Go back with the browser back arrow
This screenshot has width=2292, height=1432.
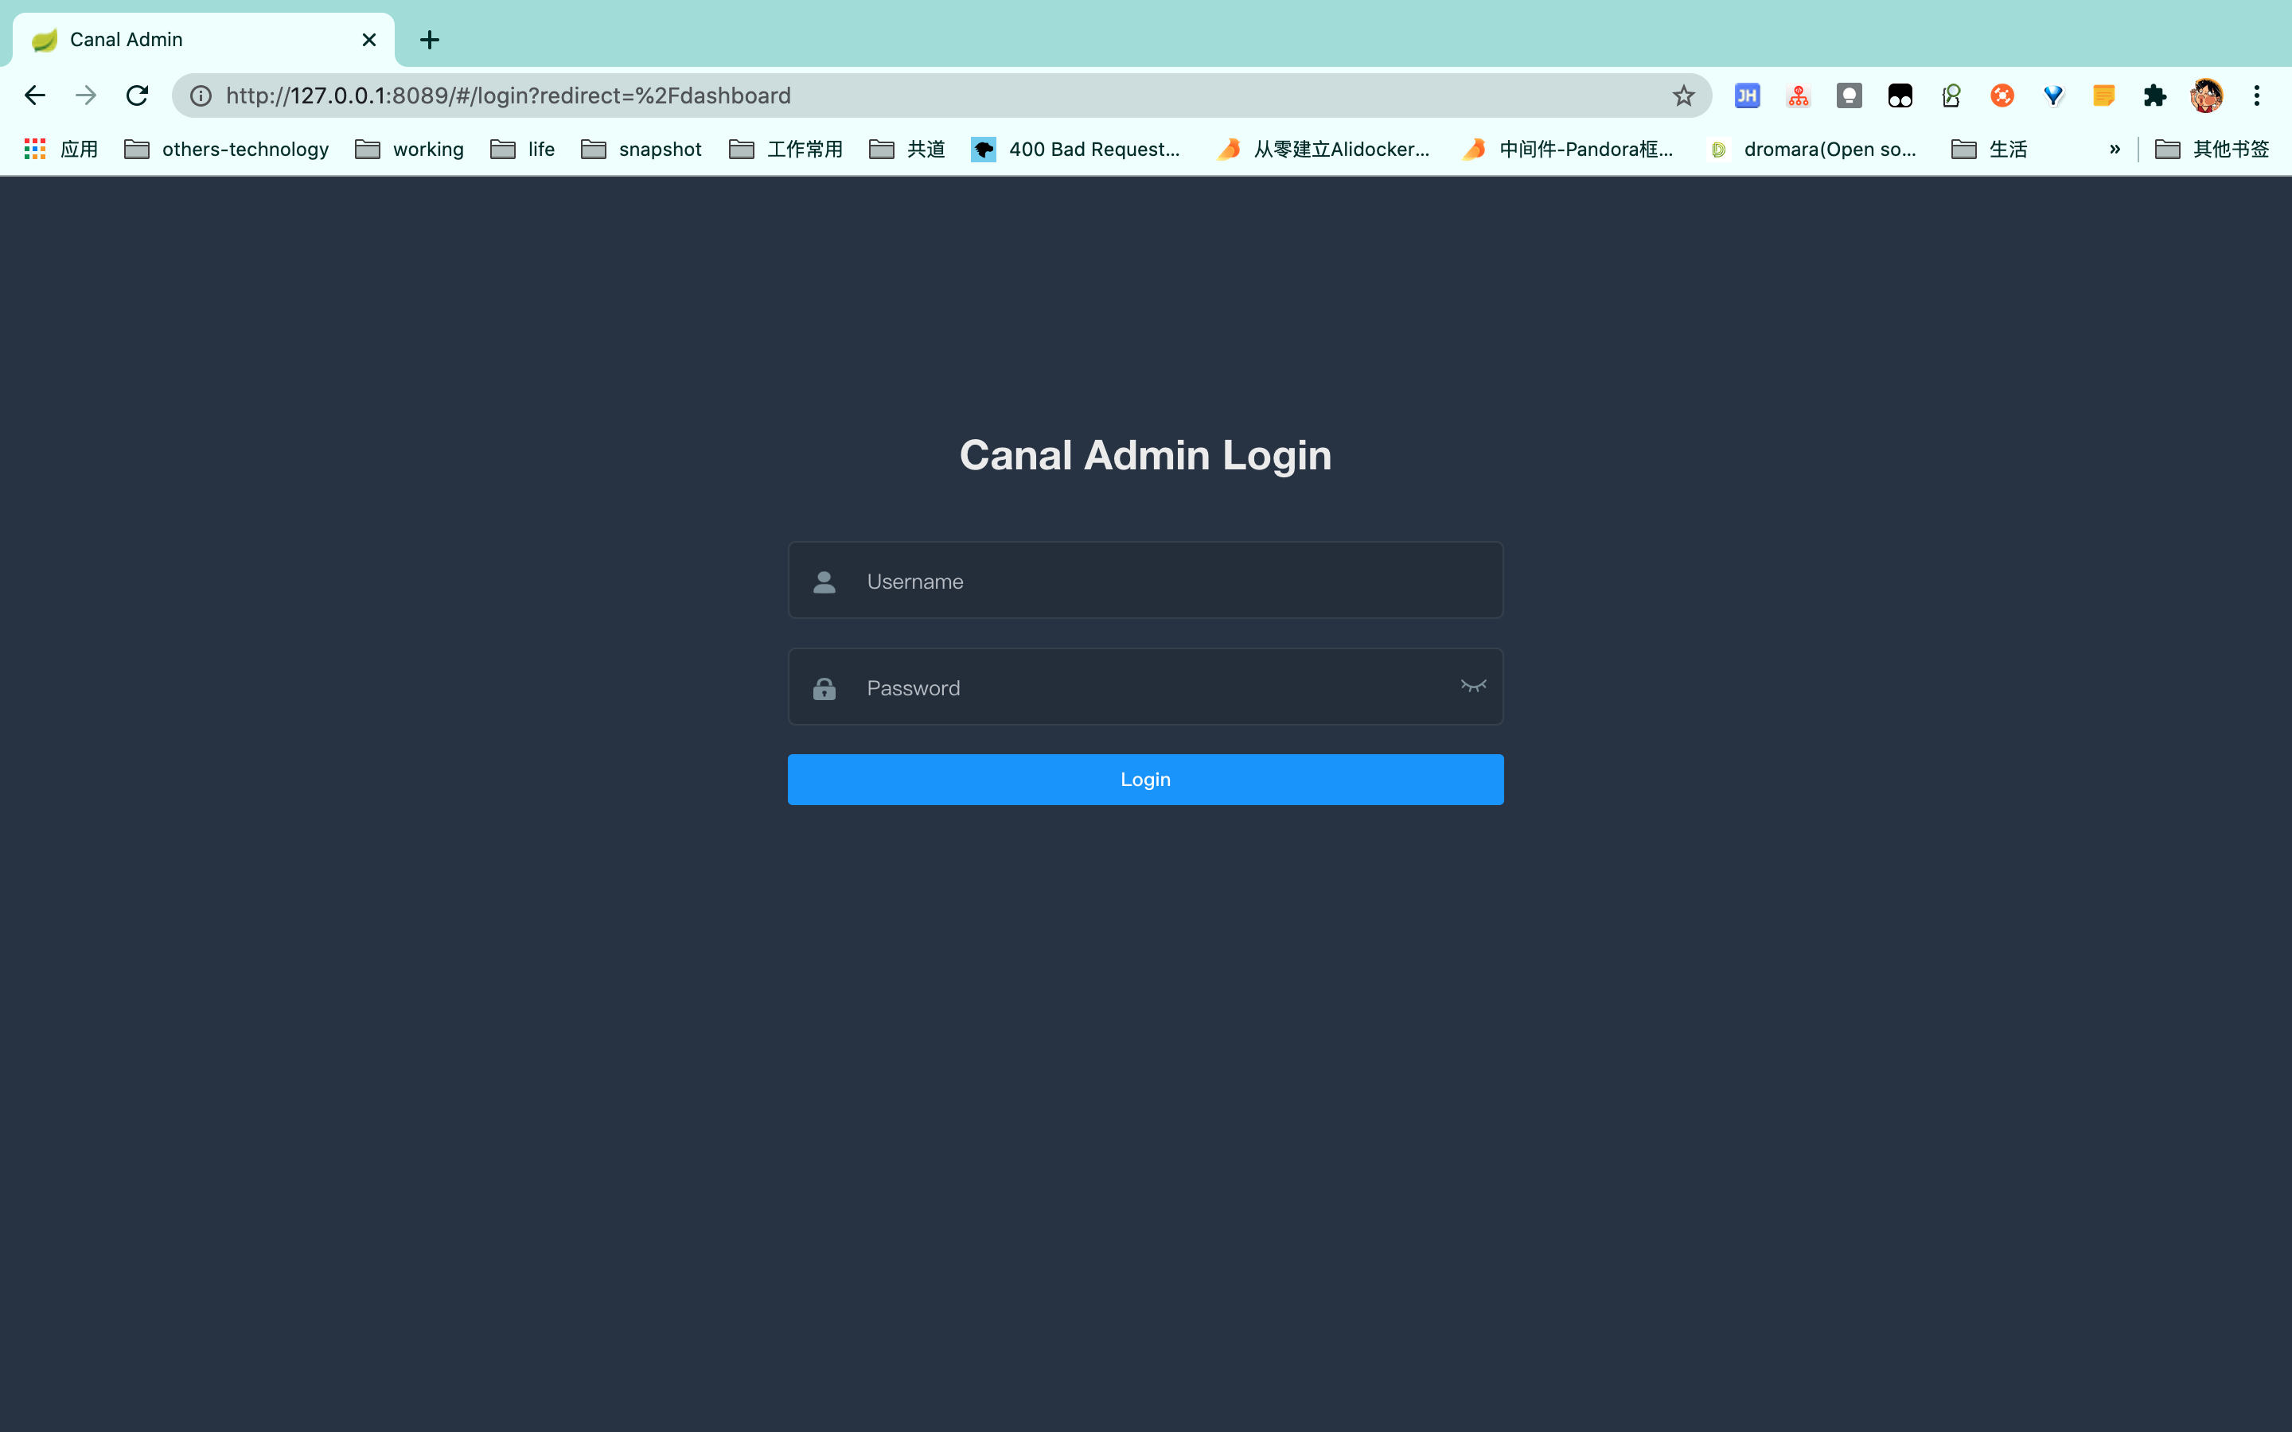35,95
